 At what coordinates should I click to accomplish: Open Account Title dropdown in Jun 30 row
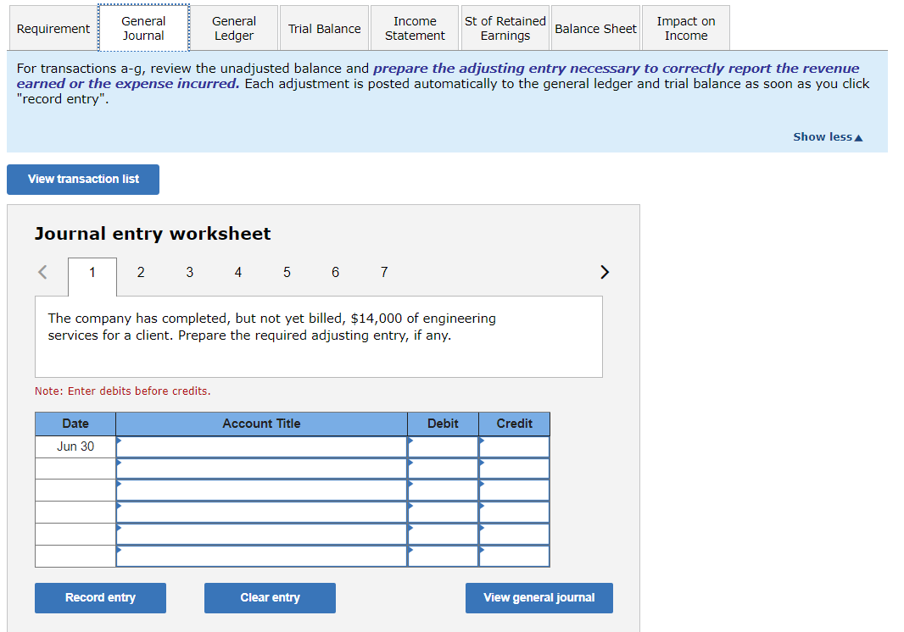pyautogui.click(x=262, y=447)
